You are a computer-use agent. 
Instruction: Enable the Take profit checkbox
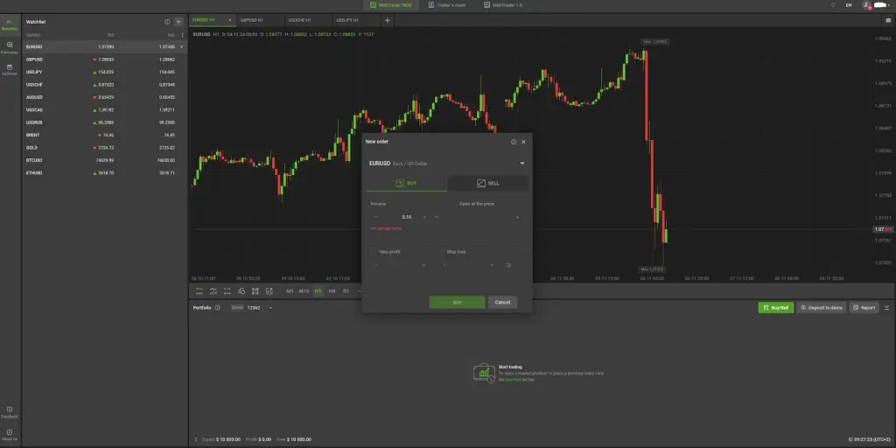pos(373,251)
